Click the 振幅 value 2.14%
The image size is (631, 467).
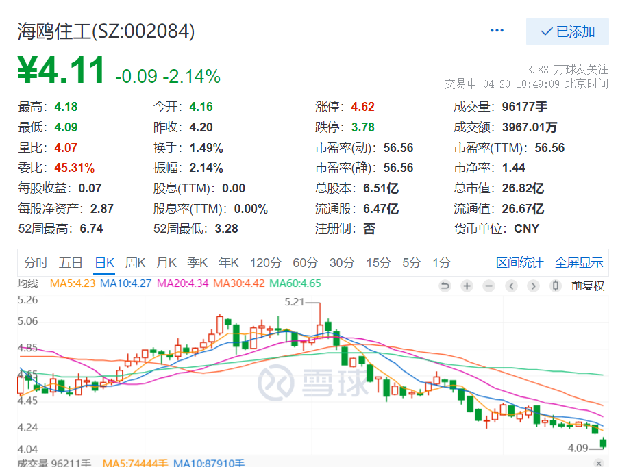pos(206,168)
